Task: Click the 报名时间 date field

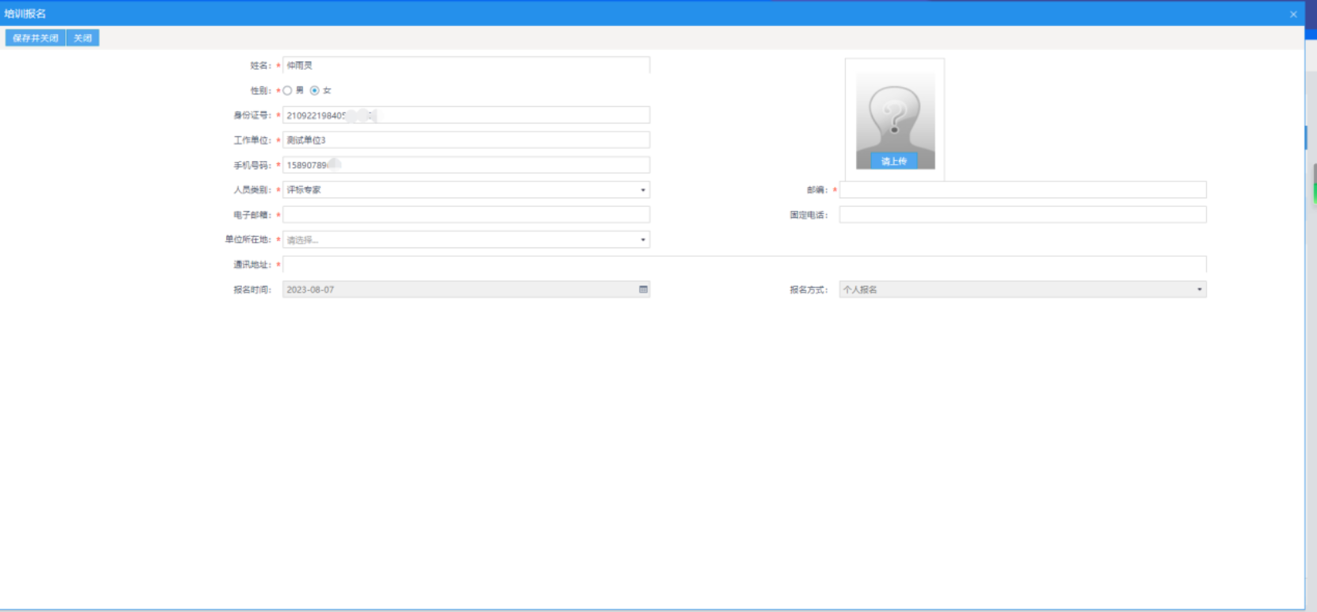Action: [460, 290]
